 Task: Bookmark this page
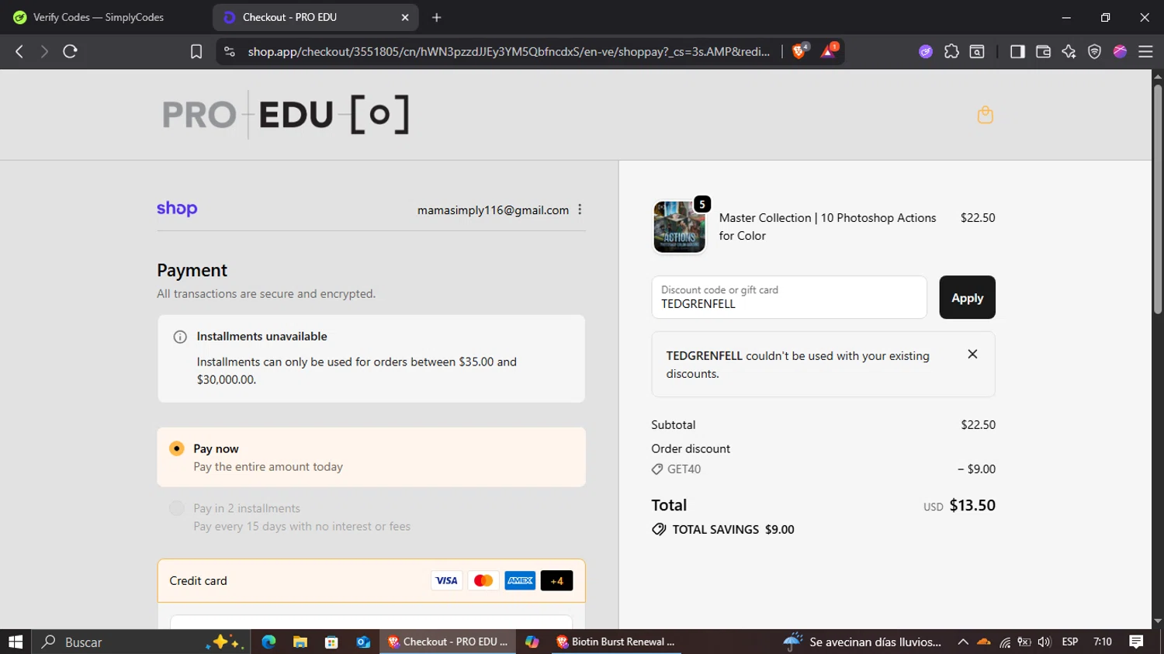tap(196, 51)
